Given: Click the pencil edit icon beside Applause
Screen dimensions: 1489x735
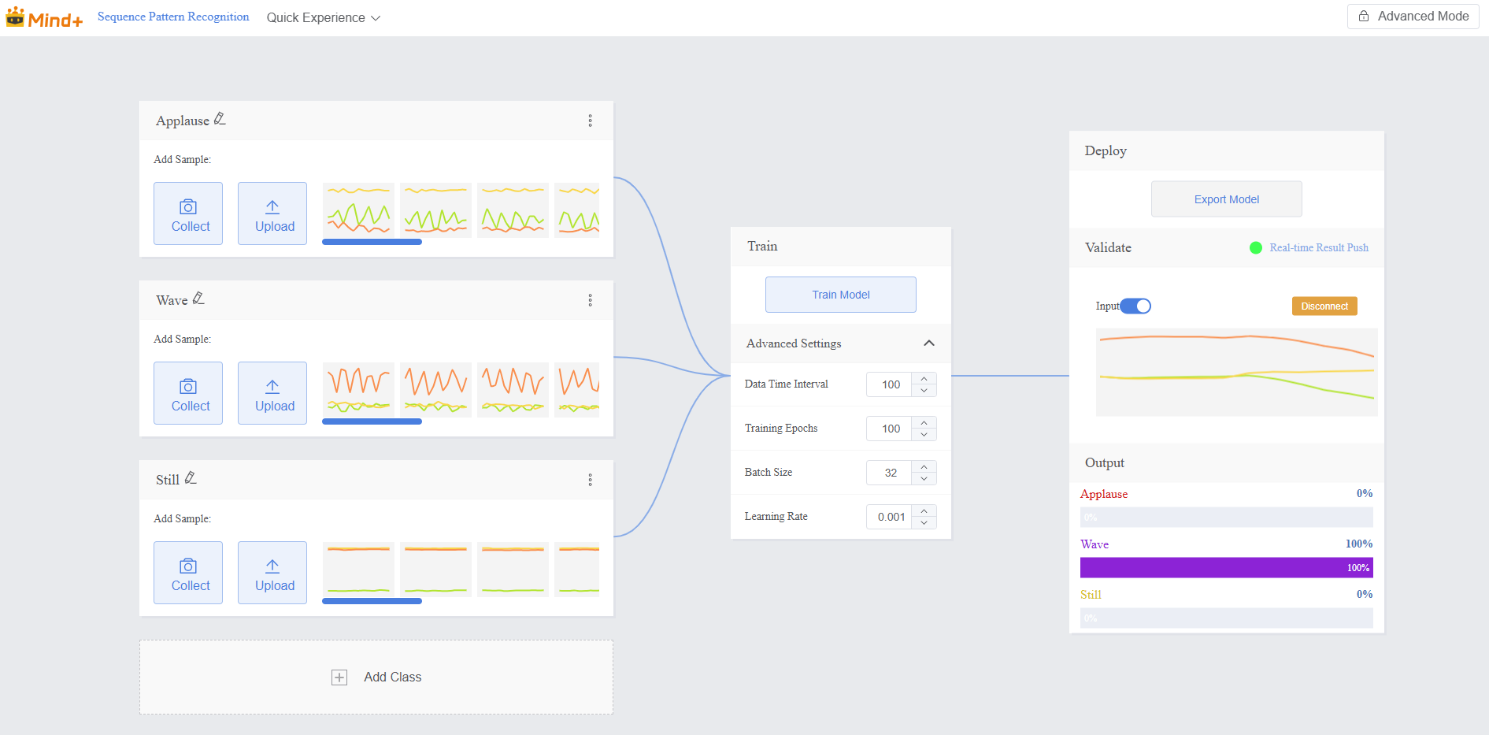Looking at the screenshot, I should [220, 119].
